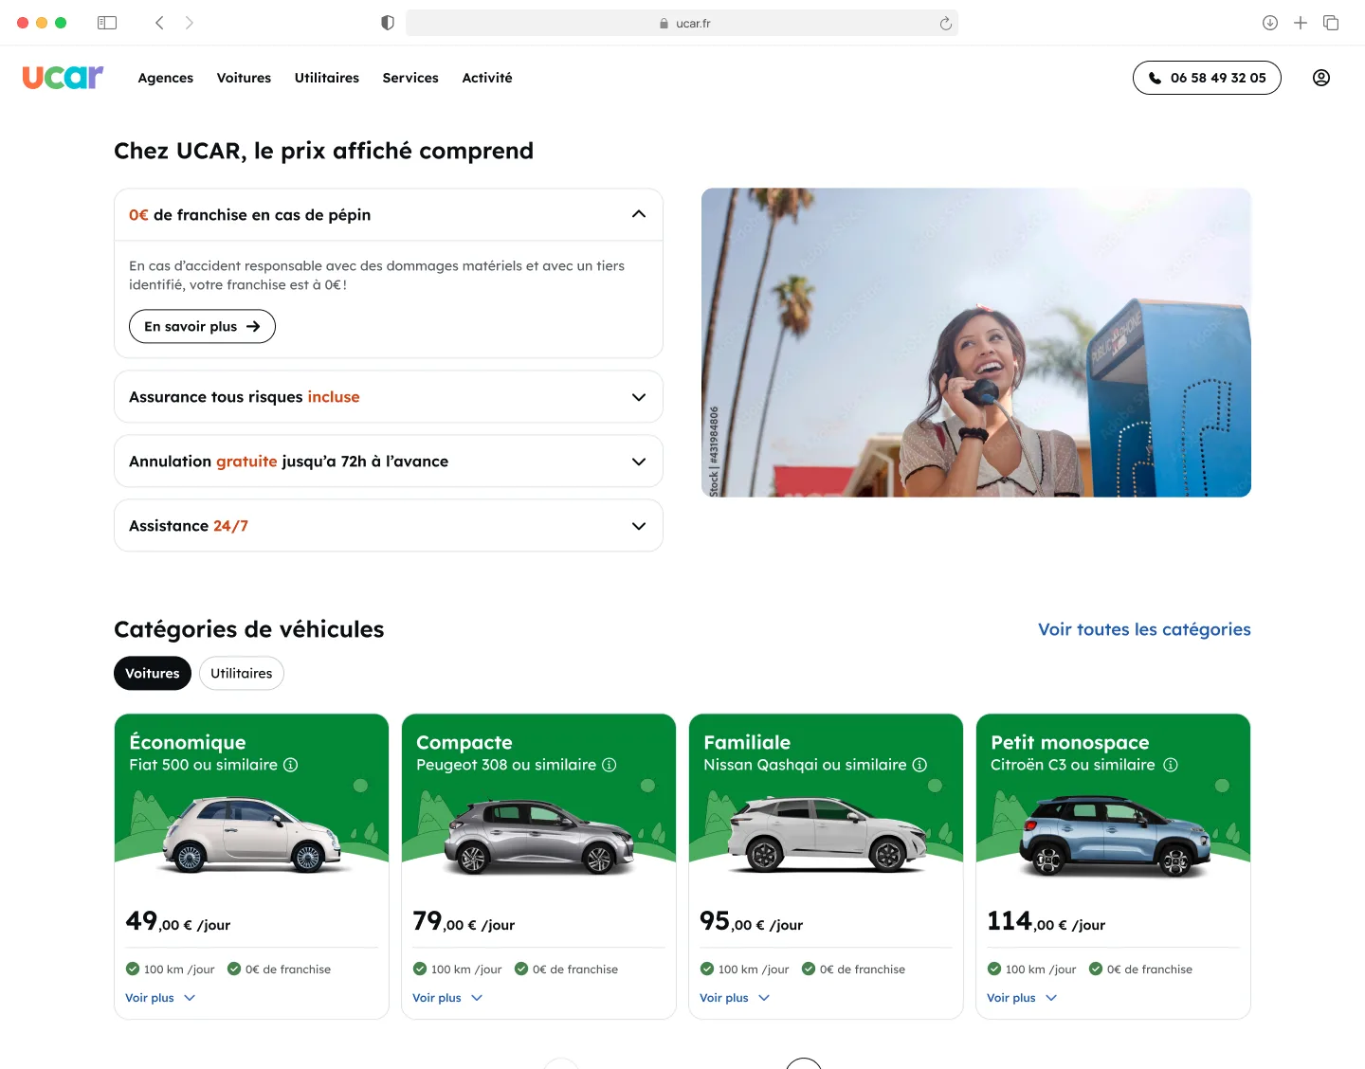Viewport: 1365px width, 1069px height.
Task: Open info icon next to Fiat 500 ou similaire
Action: click(291, 765)
